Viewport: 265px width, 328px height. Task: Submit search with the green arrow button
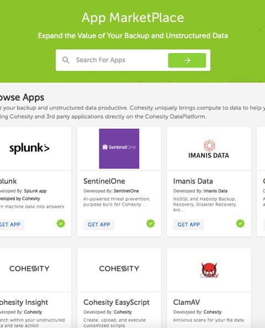(187, 60)
